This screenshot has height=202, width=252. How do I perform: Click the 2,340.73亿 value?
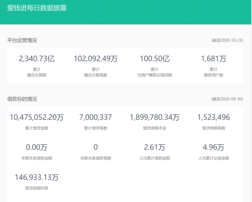click(37, 59)
